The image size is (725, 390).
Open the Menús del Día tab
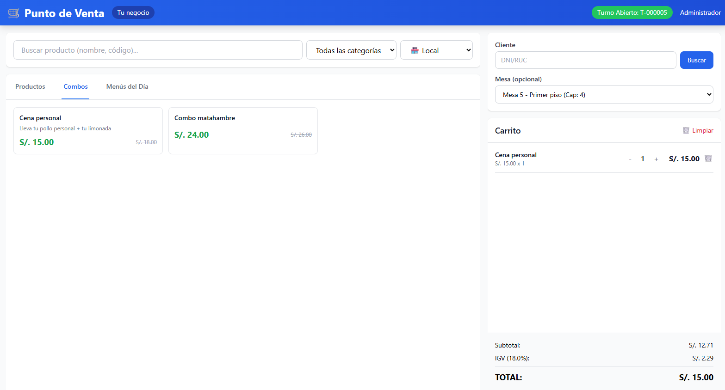click(127, 86)
